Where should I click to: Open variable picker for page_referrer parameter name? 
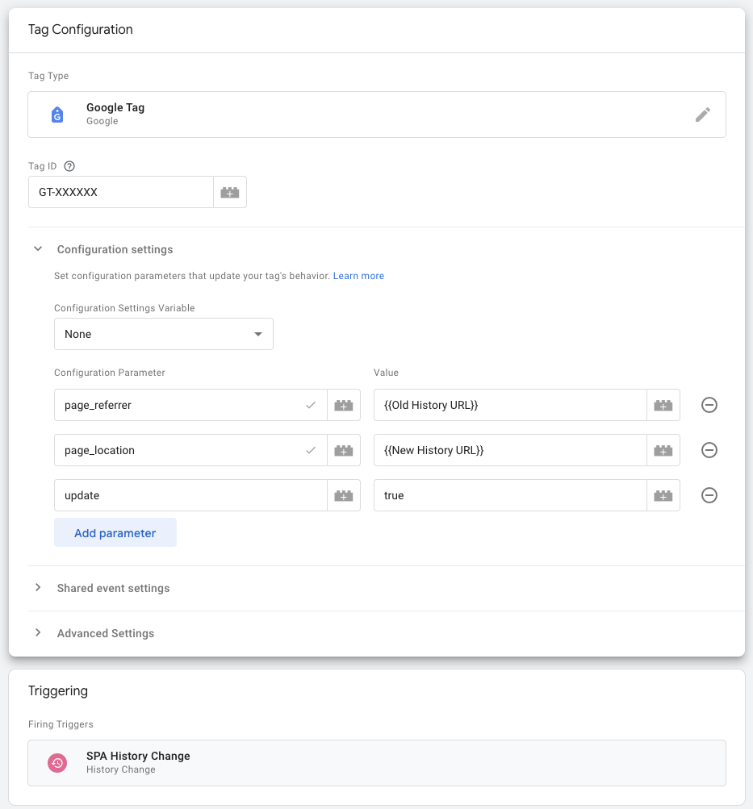(x=344, y=406)
